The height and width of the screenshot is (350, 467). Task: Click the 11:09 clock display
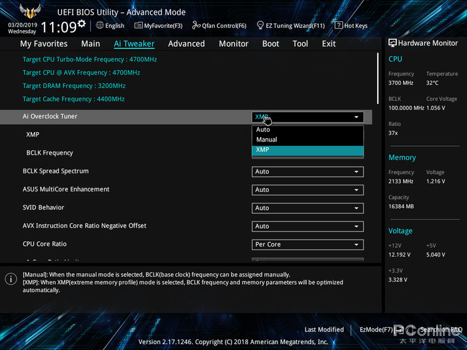coord(59,27)
